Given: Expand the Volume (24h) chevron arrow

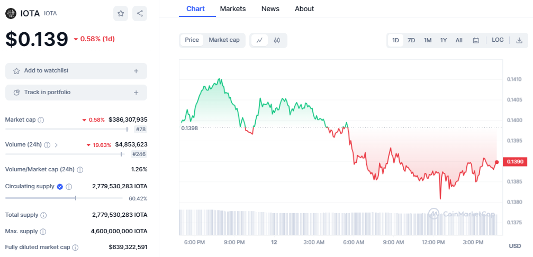Looking at the screenshot, I should coord(57,145).
